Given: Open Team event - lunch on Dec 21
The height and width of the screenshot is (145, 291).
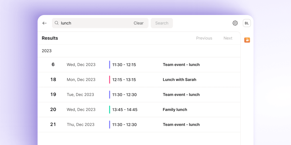Looking at the screenshot, I should point(181,125).
